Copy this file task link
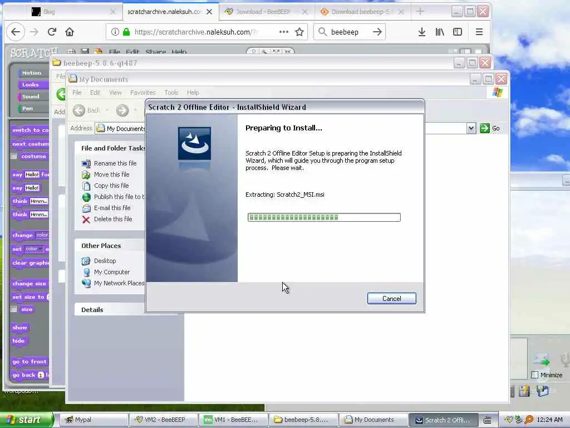This screenshot has width=570, height=428. click(111, 186)
